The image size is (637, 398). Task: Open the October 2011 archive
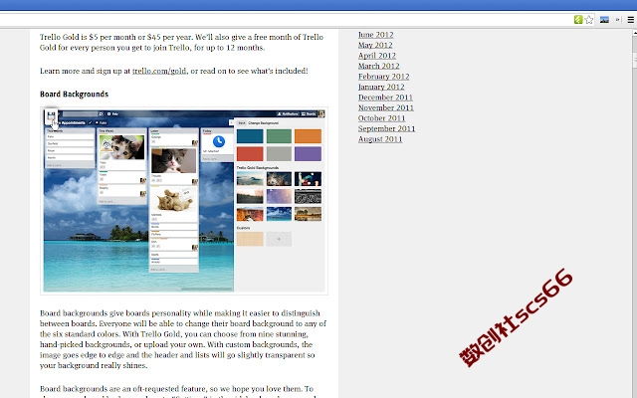pyautogui.click(x=381, y=118)
